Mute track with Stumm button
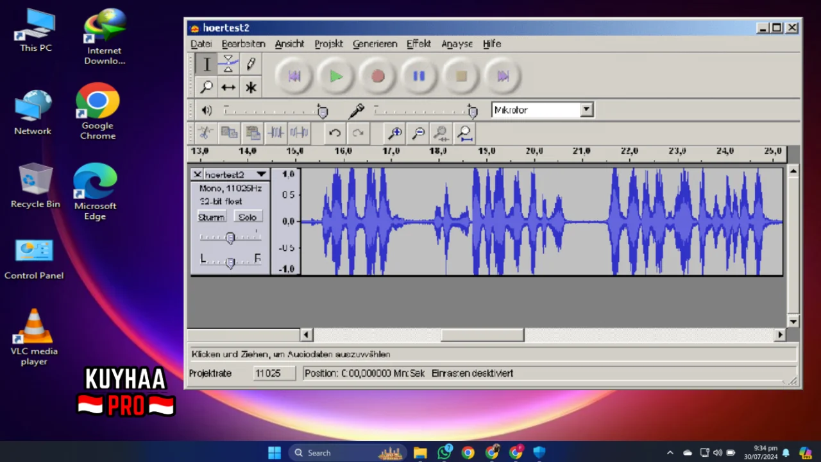821x462 pixels. 211,217
